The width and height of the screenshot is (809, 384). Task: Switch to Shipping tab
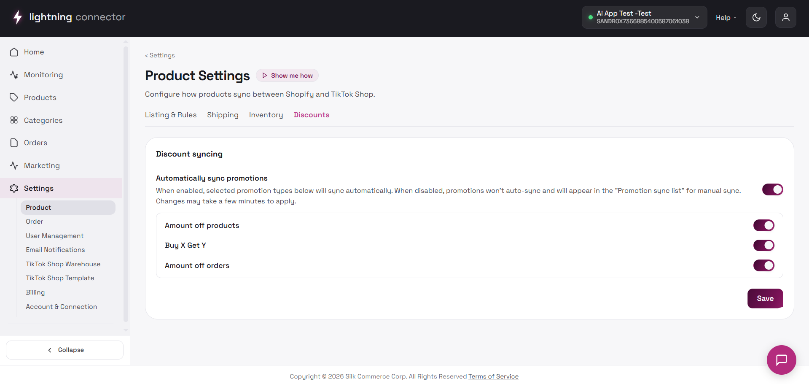click(223, 115)
